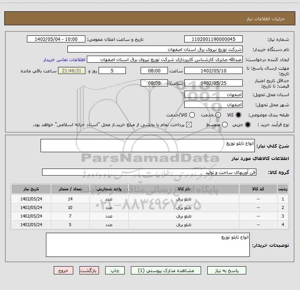Viewport: 300px width, 290px height.
Task: Click تابلو برق name in row 4
Action: pos(184,225)
